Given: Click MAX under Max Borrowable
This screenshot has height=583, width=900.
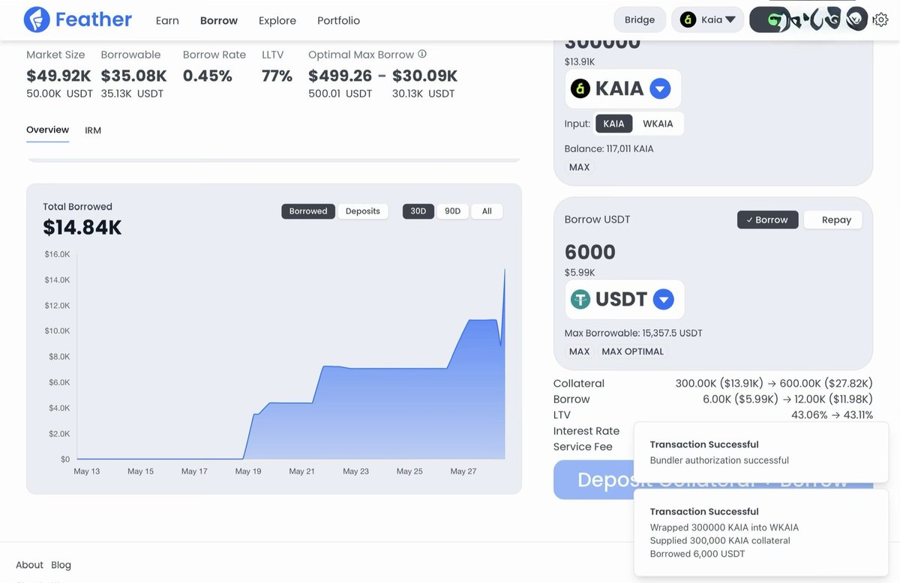Looking at the screenshot, I should coord(579,351).
